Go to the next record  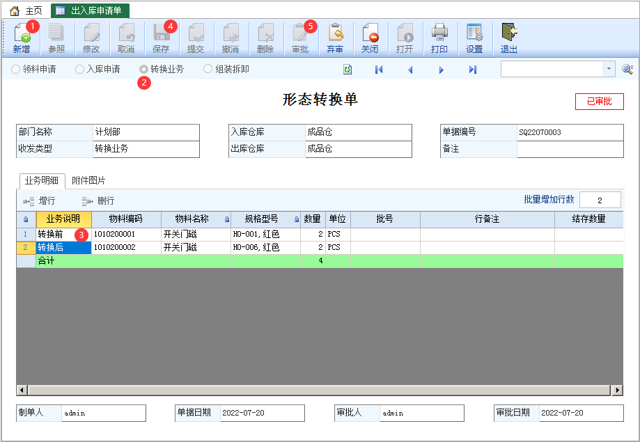click(x=442, y=70)
